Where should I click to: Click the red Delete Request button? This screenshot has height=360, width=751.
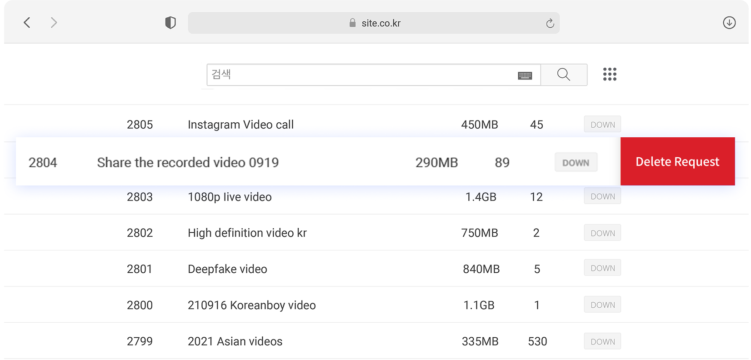pyautogui.click(x=677, y=161)
